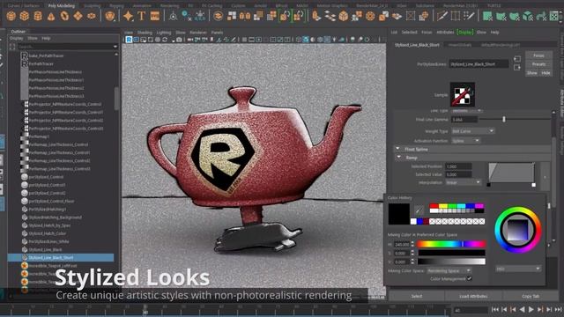Open the color mode dropdown under the wheel

[518, 269]
